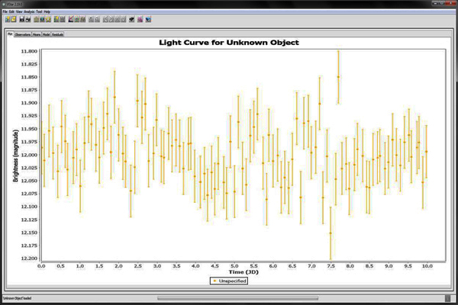Click the 11.800 y-axis tick label
Viewport: 458px width, 305px height.
(29, 51)
